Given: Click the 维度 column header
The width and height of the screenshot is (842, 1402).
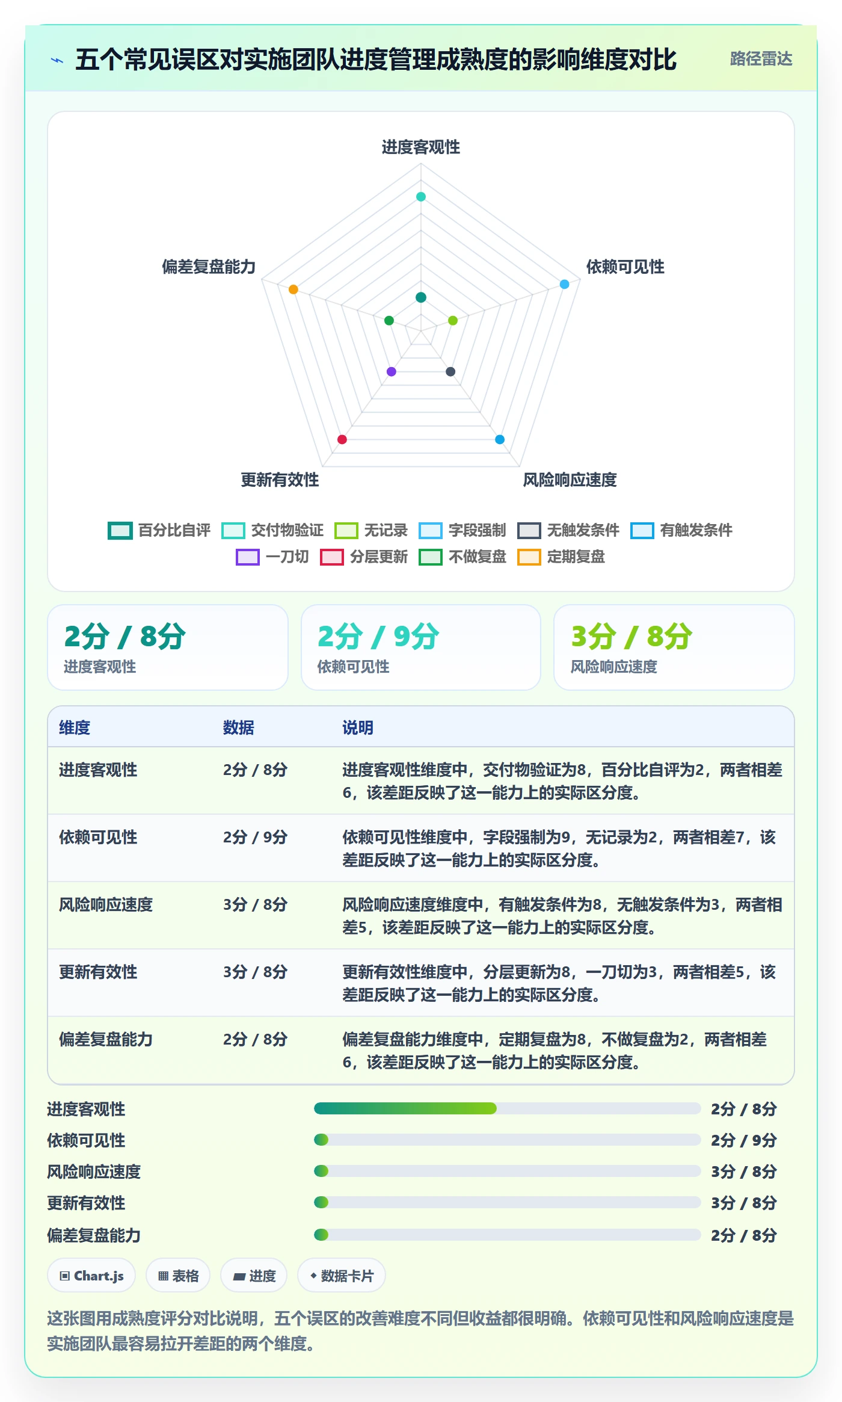Looking at the screenshot, I should (75, 727).
